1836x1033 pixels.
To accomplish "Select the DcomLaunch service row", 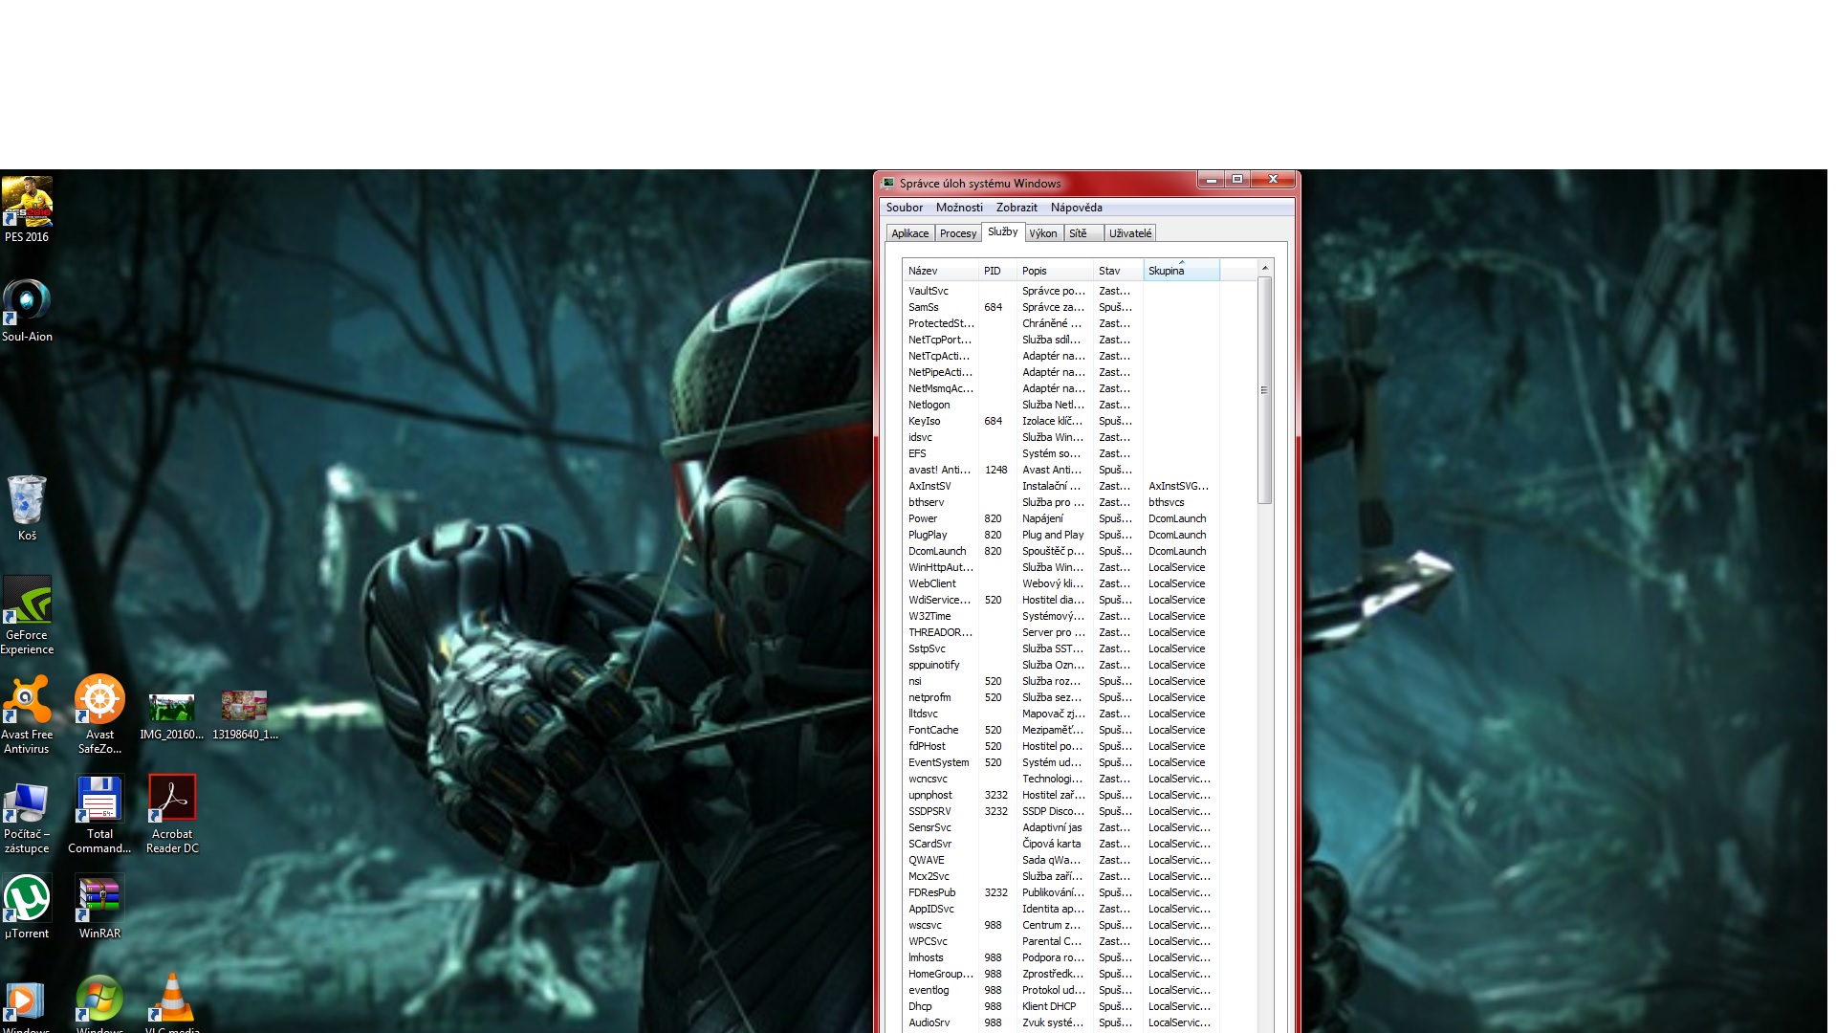I will 937,551.
